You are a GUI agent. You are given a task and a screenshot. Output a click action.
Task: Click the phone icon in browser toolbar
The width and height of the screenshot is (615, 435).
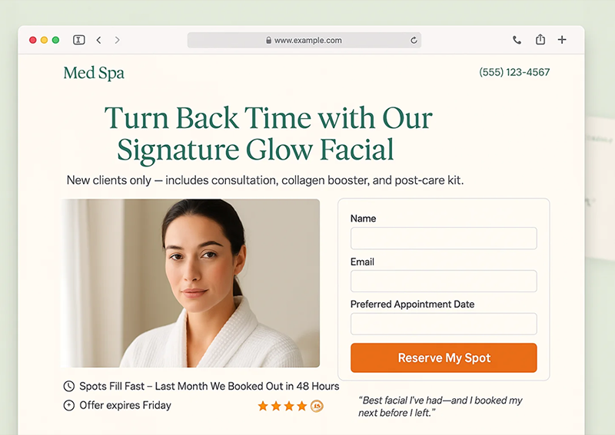[517, 40]
